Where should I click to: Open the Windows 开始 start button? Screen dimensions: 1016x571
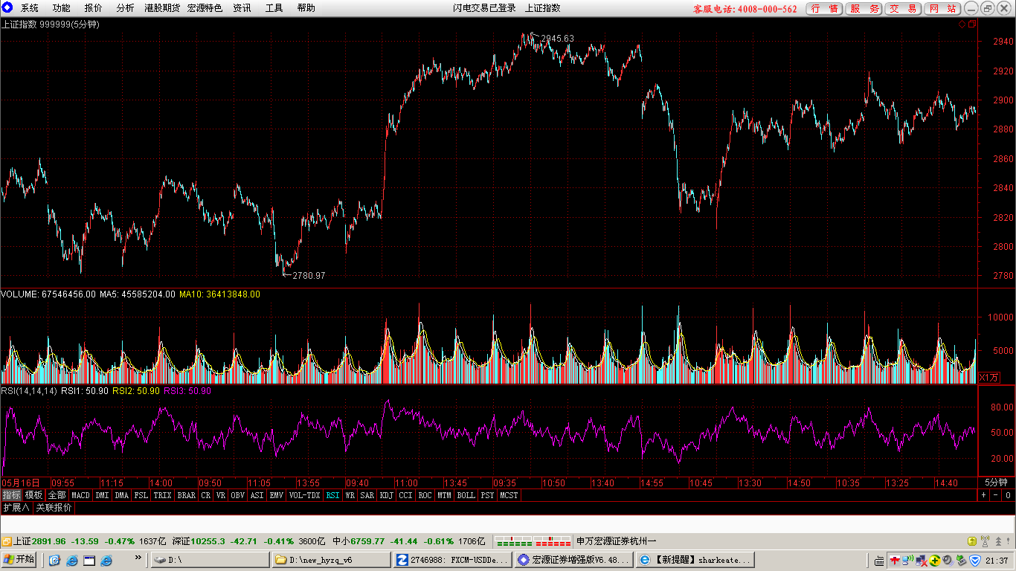[19, 559]
